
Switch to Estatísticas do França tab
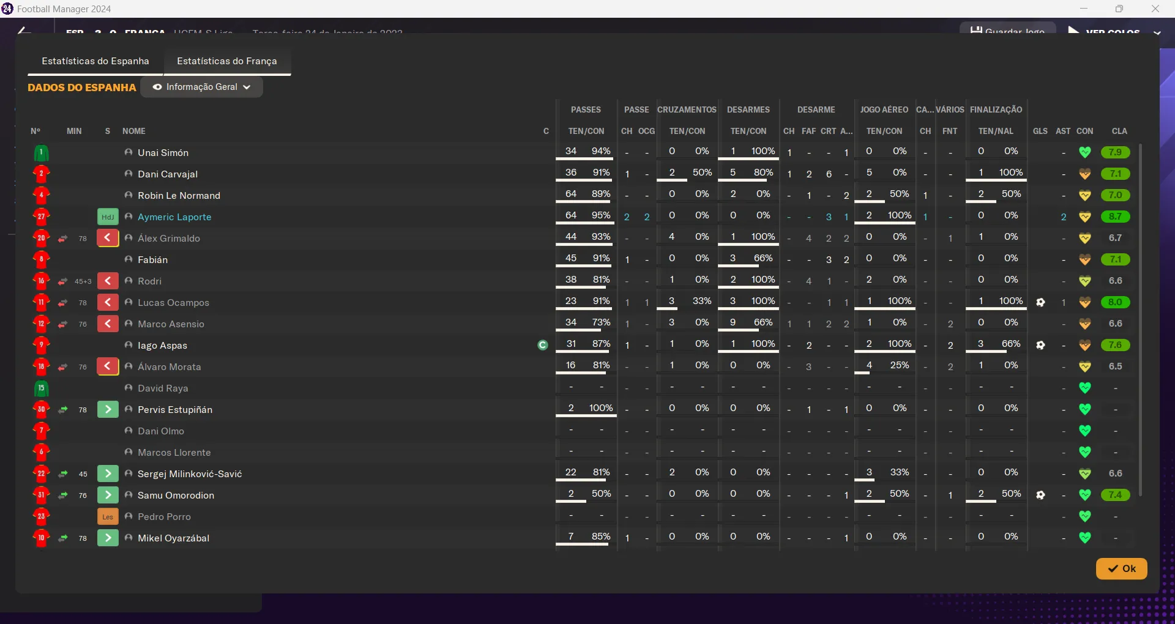click(227, 61)
